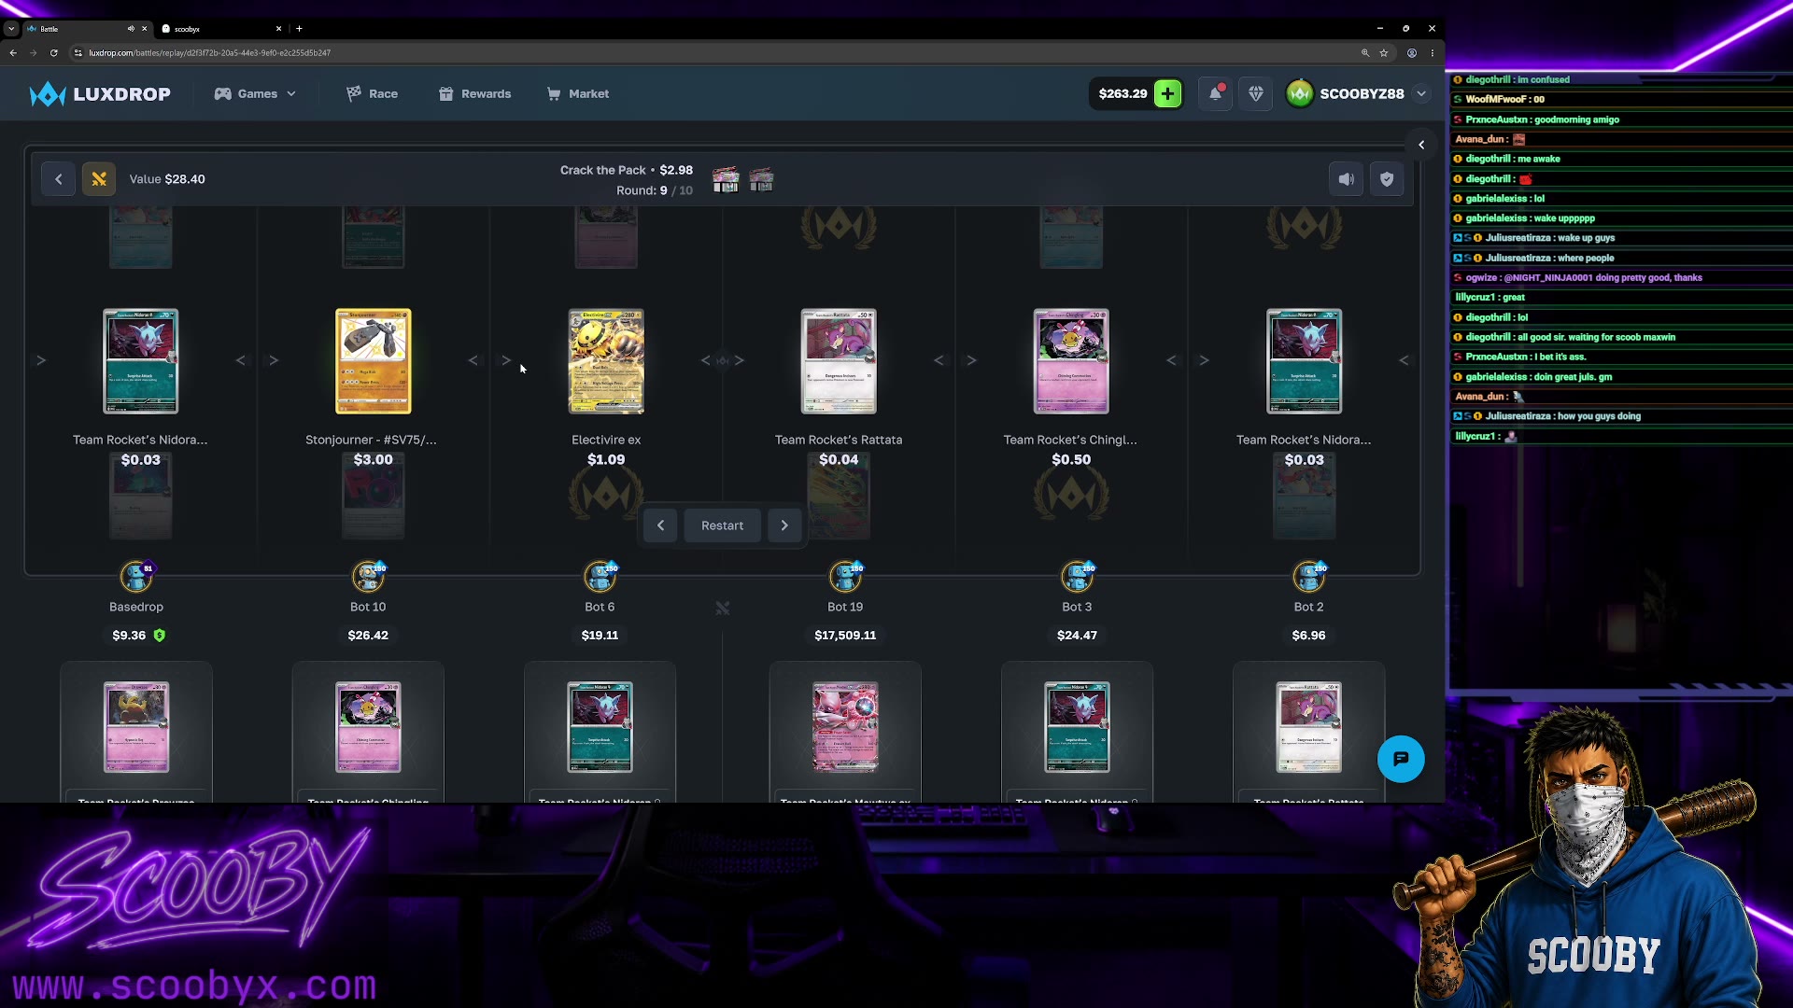
Task: Click the Team Rocket's Chingling card image
Action: pyautogui.click(x=1071, y=361)
